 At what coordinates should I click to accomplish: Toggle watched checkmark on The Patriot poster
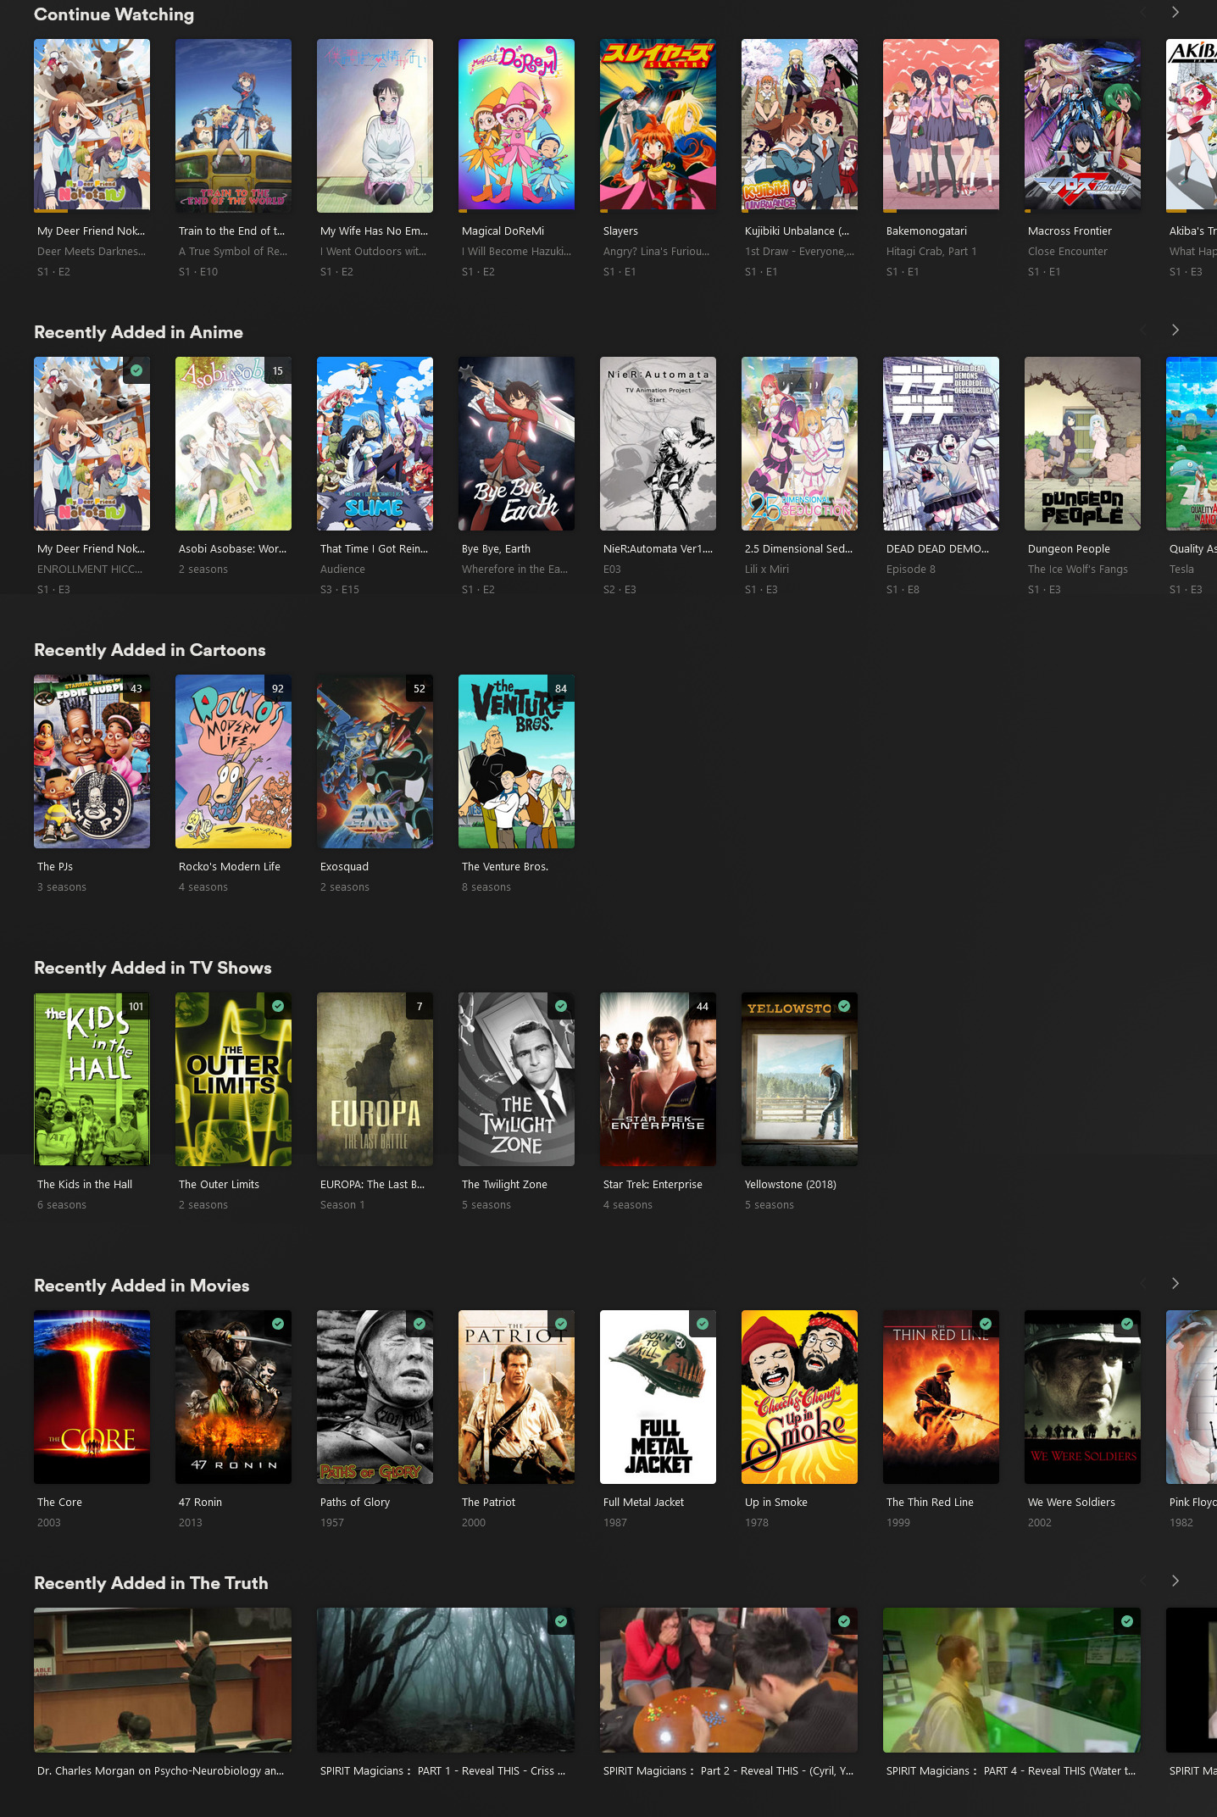coord(561,1324)
